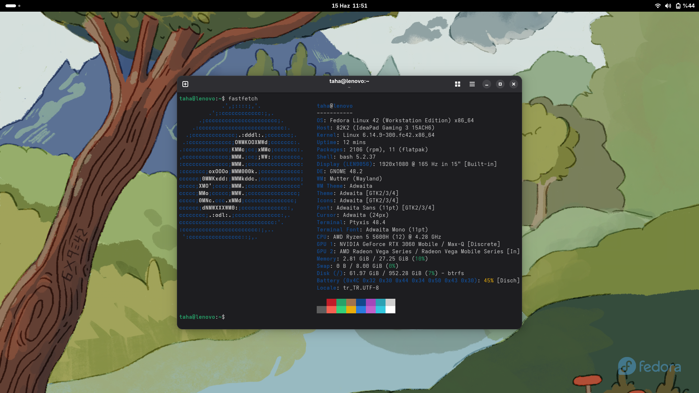The image size is (699, 393).
Task: Click the volume speaker icon
Action: pyautogui.click(x=668, y=6)
